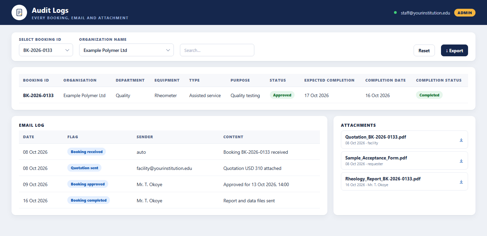Click the staff@yourinstitution.edu account email
This screenshot has width=487, height=236.
point(425,13)
